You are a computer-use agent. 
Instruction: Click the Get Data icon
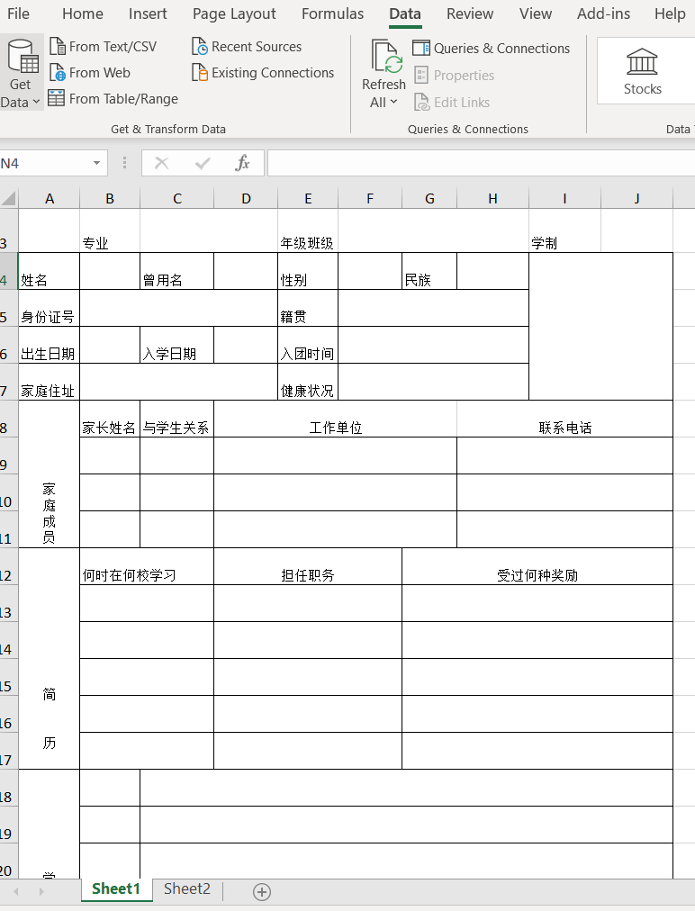tap(21, 58)
